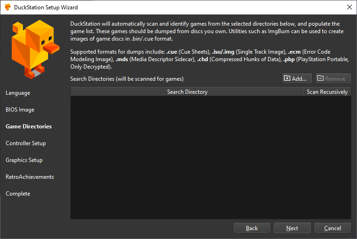Open the Graphics Setup step
Image resolution: width=357 pixels, height=239 pixels.
tap(24, 160)
